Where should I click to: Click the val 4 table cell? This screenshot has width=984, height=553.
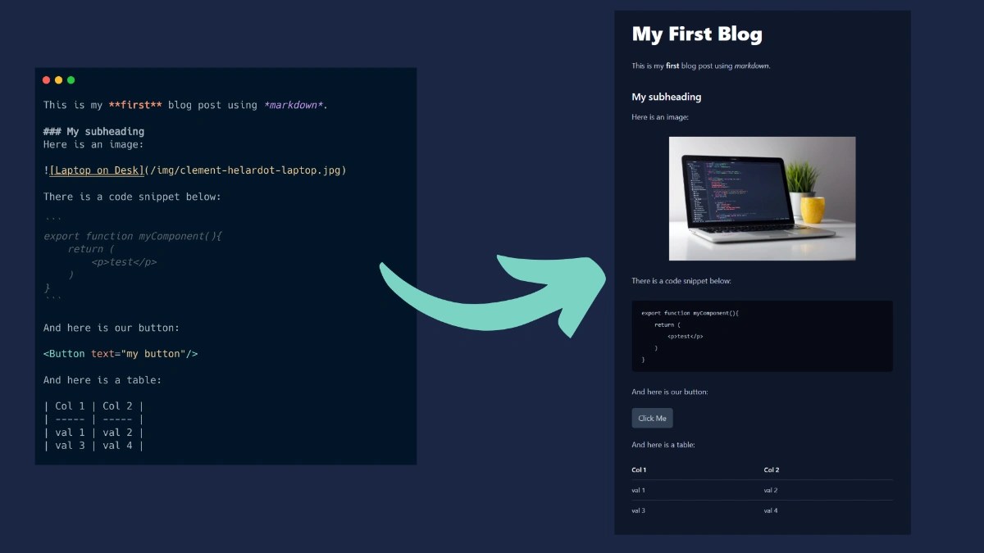click(x=771, y=510)
